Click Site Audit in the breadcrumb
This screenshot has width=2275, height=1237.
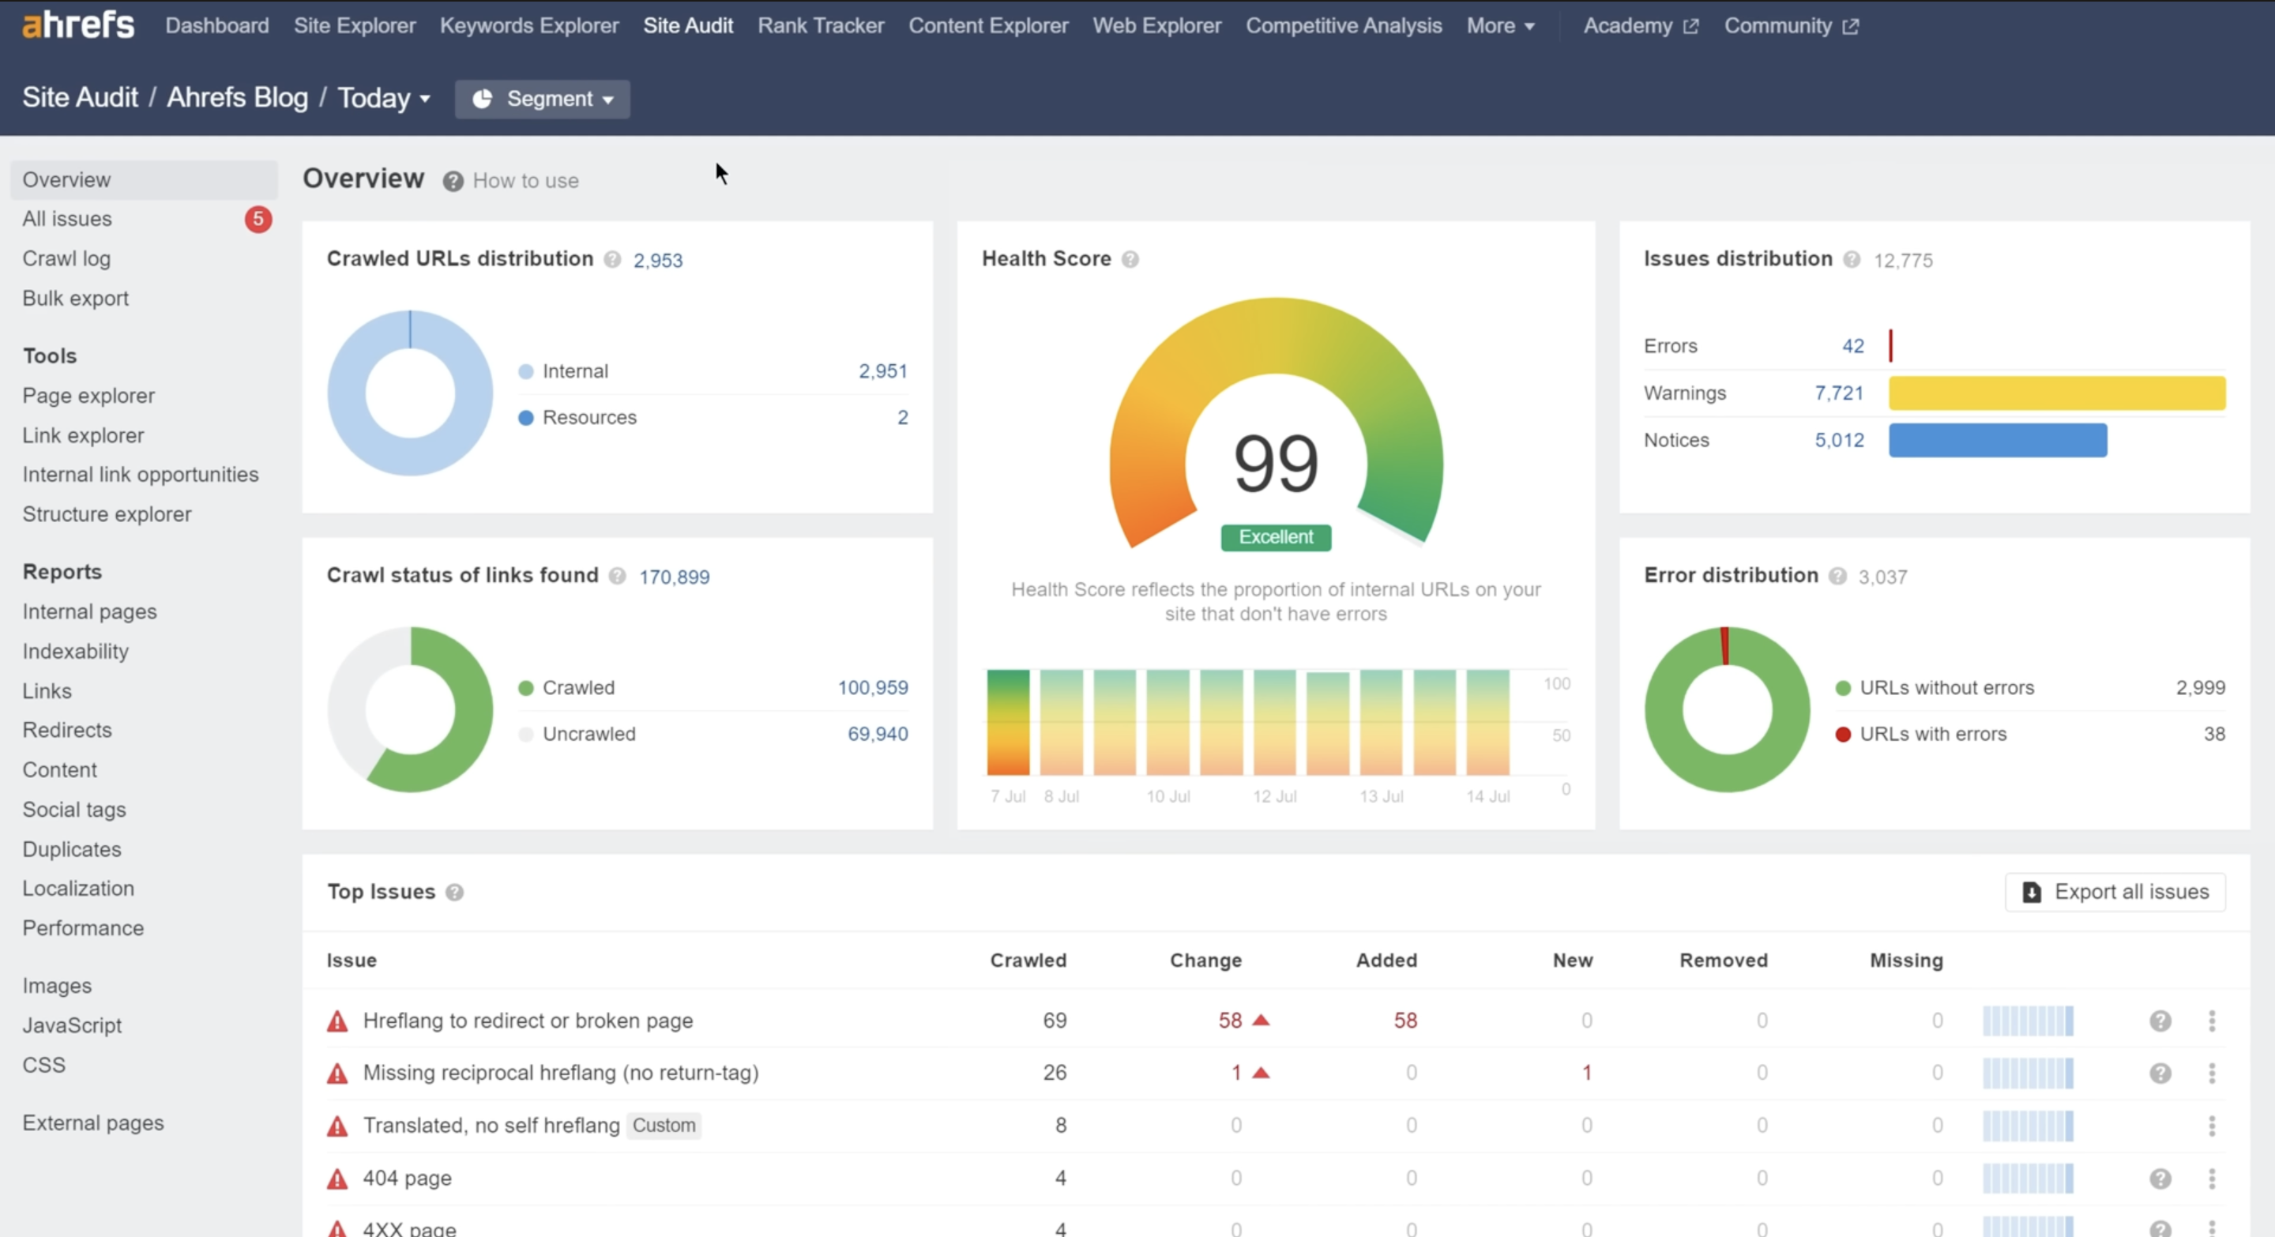tap(81, 97)
